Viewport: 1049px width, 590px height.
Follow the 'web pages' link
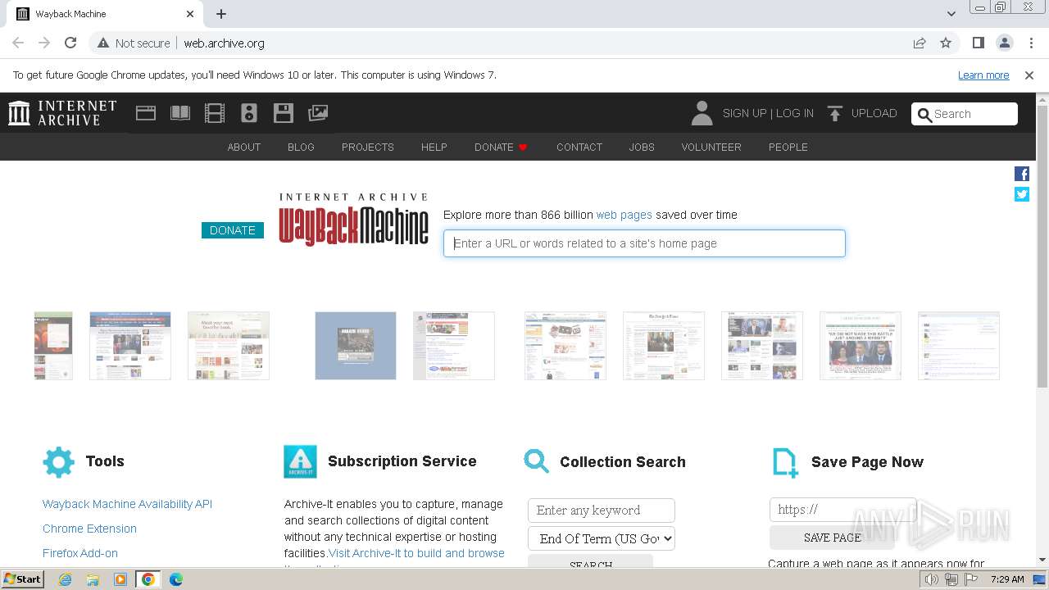pyautogui.click(x=624, y=215)
